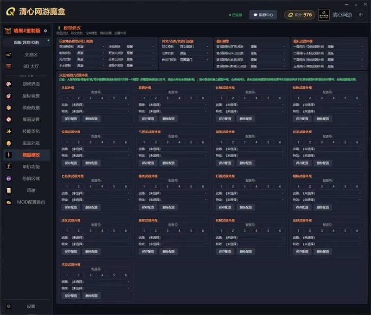The width and height of the screenshot is (371, 315).
Task: Select config number 1 under 头盔外观
Action: click(x=67, y=98)
